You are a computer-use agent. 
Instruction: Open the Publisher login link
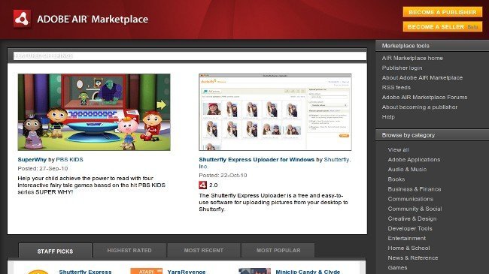coord(402,68)
